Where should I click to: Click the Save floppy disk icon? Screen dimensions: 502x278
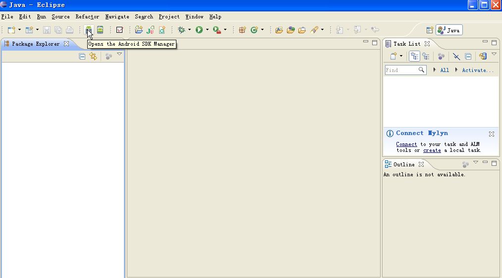[x=47, y=30]
